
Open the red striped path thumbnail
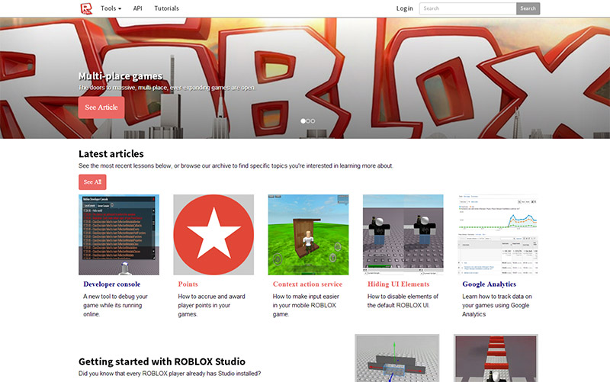pyautogui.click(x=496, y=358)
